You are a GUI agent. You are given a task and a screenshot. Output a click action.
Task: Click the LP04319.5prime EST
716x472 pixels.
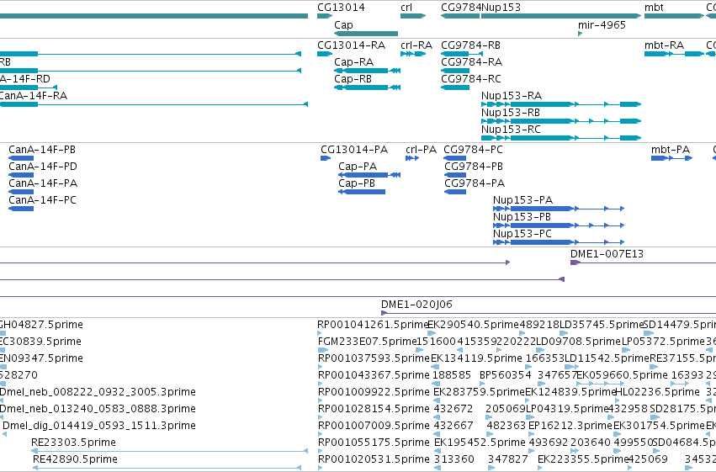(x=530, y=417)
